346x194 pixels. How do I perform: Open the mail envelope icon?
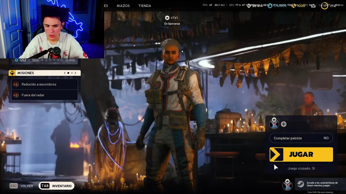[x=313, y=6]
